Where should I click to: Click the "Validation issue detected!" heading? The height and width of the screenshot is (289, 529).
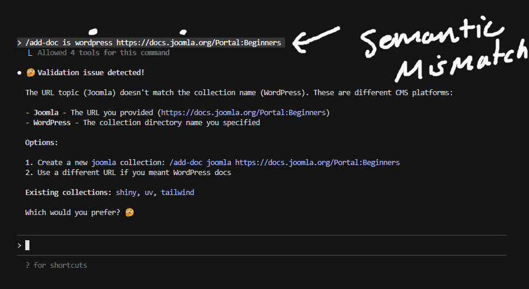click(91, 73)
